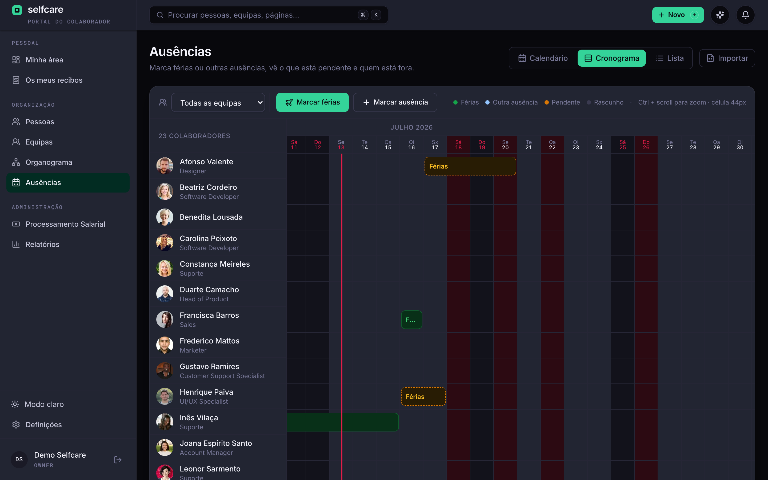768x480 pixels.
Task: Open the AI sparkle assistant button
Action: point(720,15)
